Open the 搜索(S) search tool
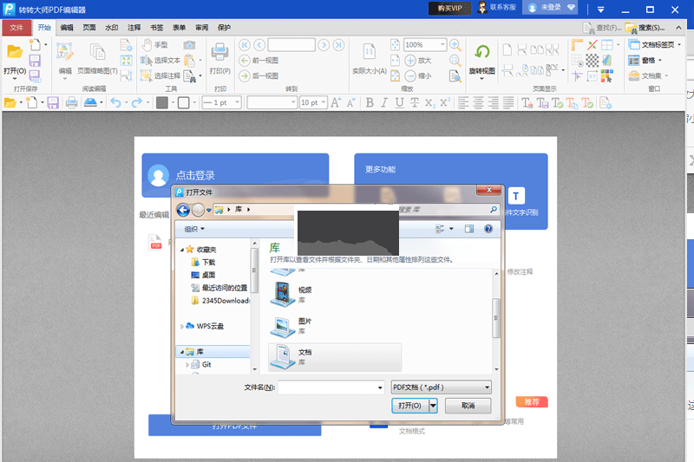This screenshot has width=694, height=462. click(x=645, y=28)
